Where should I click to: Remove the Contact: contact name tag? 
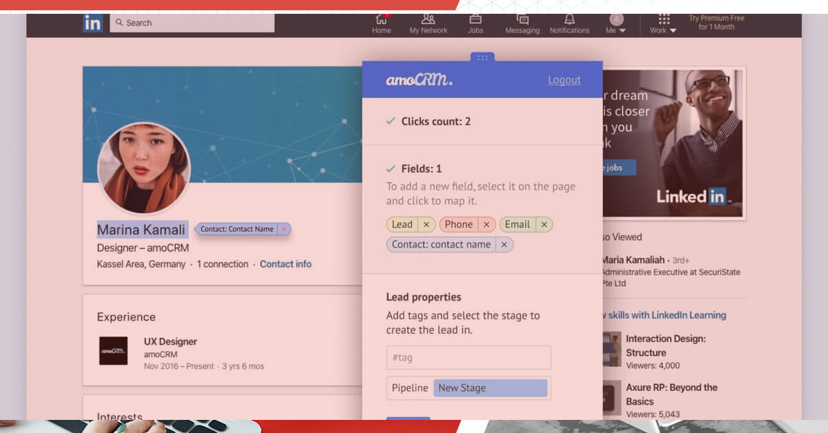pyautogui.click(x=504, y=244)
